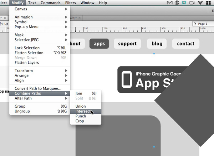Click the apps navigation button
214x156 pixels.
pos(99,44)
